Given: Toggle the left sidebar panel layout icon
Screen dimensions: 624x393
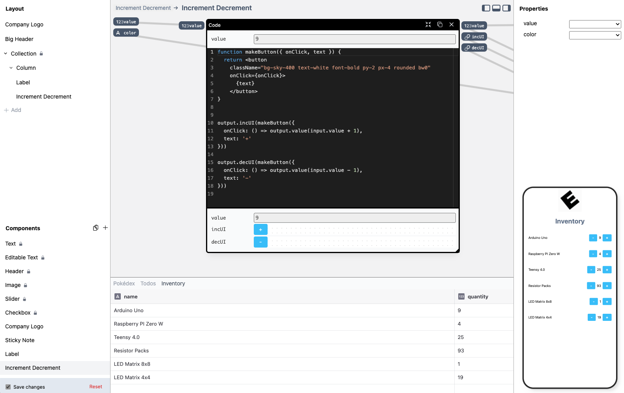Looking at the screenshot, I should 486,8.
